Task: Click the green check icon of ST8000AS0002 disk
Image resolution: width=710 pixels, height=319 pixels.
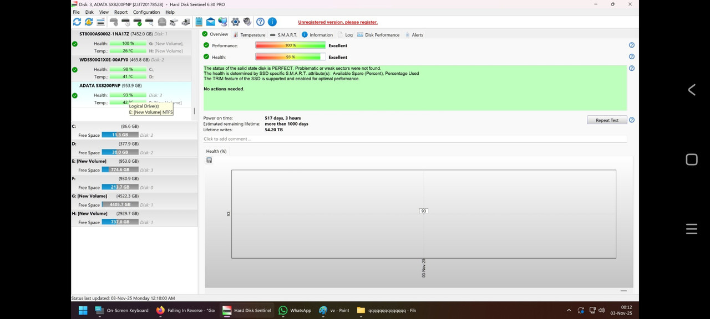Action: click(x=75, y=44)
